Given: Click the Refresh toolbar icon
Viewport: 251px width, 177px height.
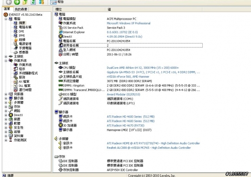Looking at the screenshot, I should click(x=33, y=2).
